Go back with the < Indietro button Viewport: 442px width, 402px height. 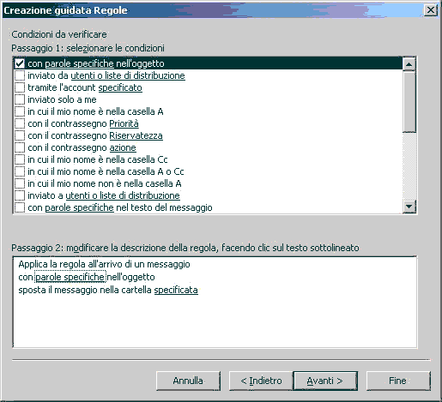(261, 381)
